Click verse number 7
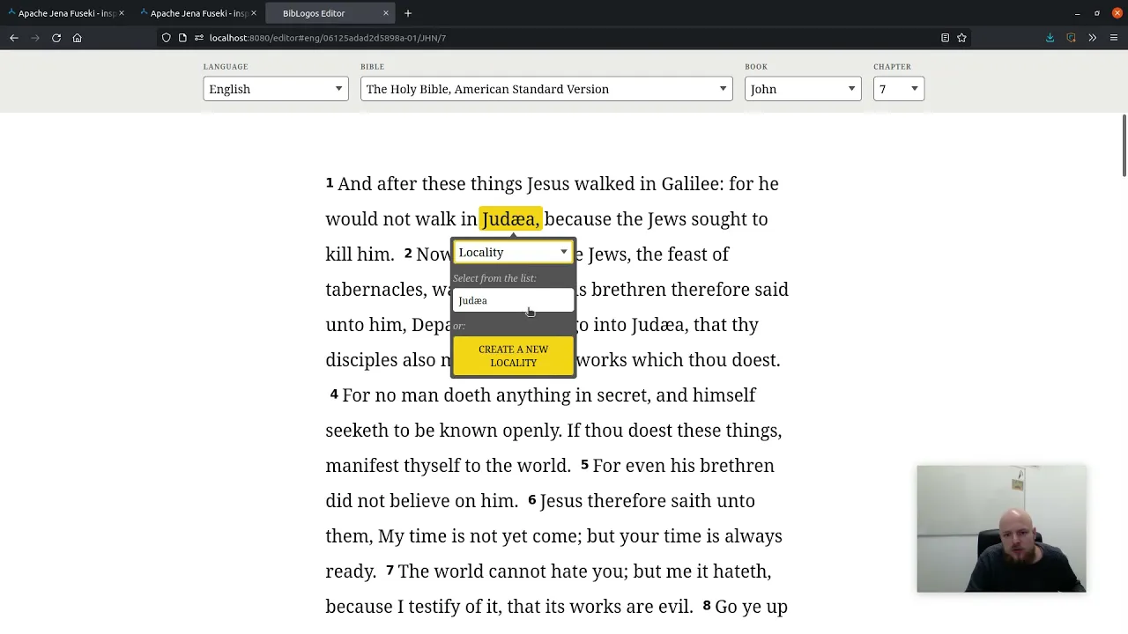The width and height of the screenshot is (1128, 634). point(390,571)
